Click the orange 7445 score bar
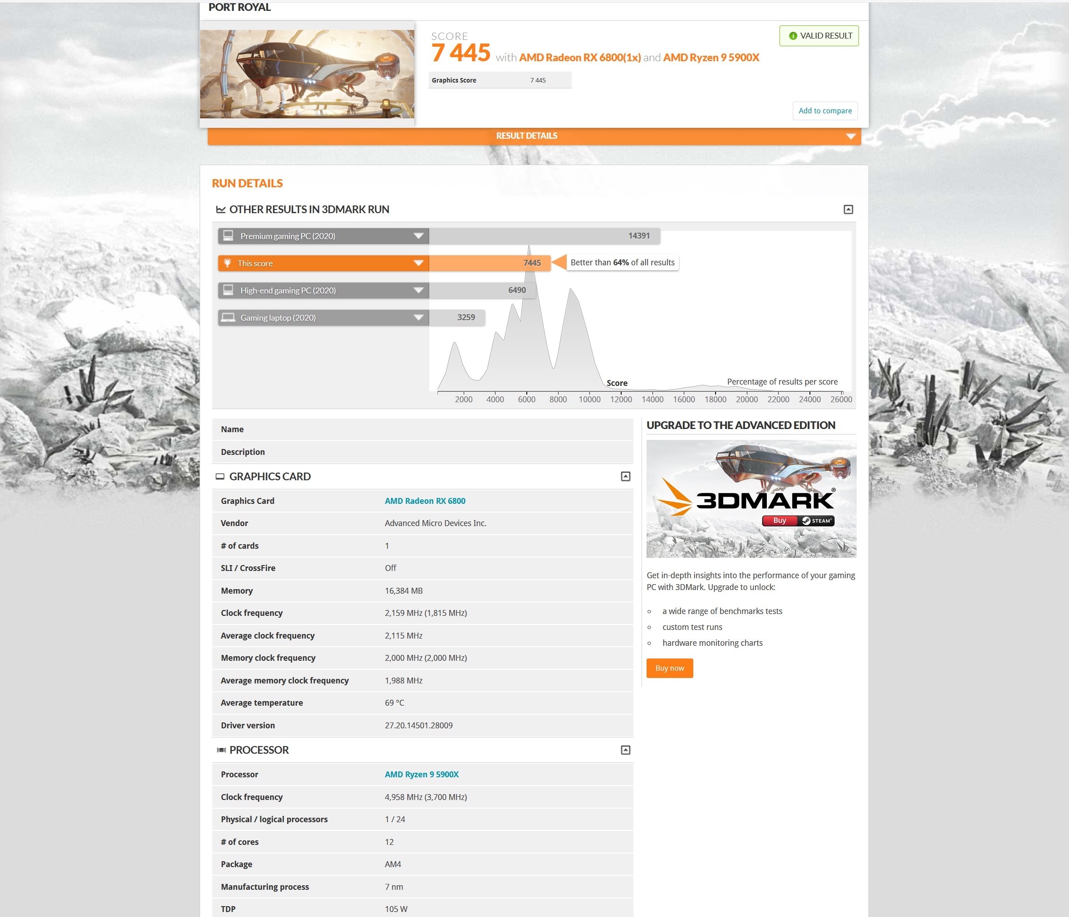1069x917 pixels. coord(490,263)
